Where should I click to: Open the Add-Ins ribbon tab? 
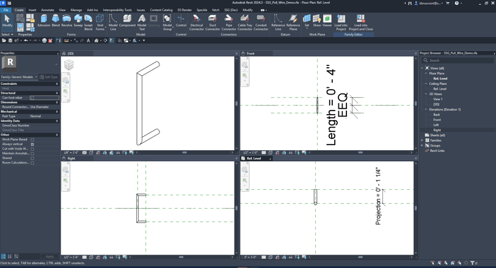point(92,10)
